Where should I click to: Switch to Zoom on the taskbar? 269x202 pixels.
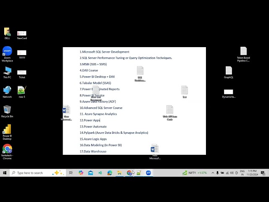tap(148, 173)
